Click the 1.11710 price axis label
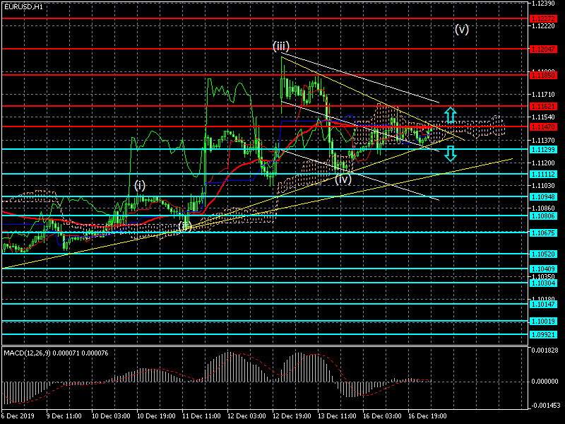This screenshot has height=424, width=565. click(543, 95)
